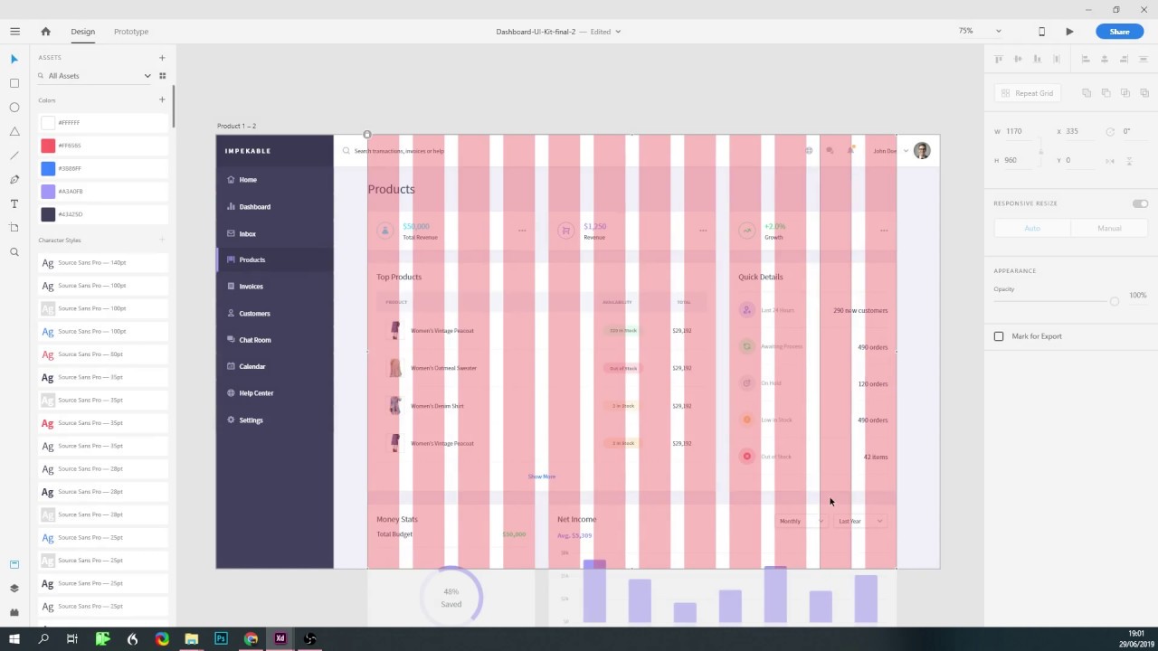Select the Pen tool
The height and width of the screenshot is (651, 1158).
14,180
